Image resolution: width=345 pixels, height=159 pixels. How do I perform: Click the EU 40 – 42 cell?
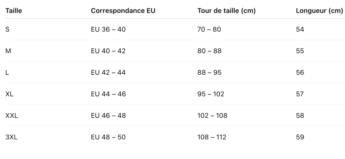pos(108,51)
